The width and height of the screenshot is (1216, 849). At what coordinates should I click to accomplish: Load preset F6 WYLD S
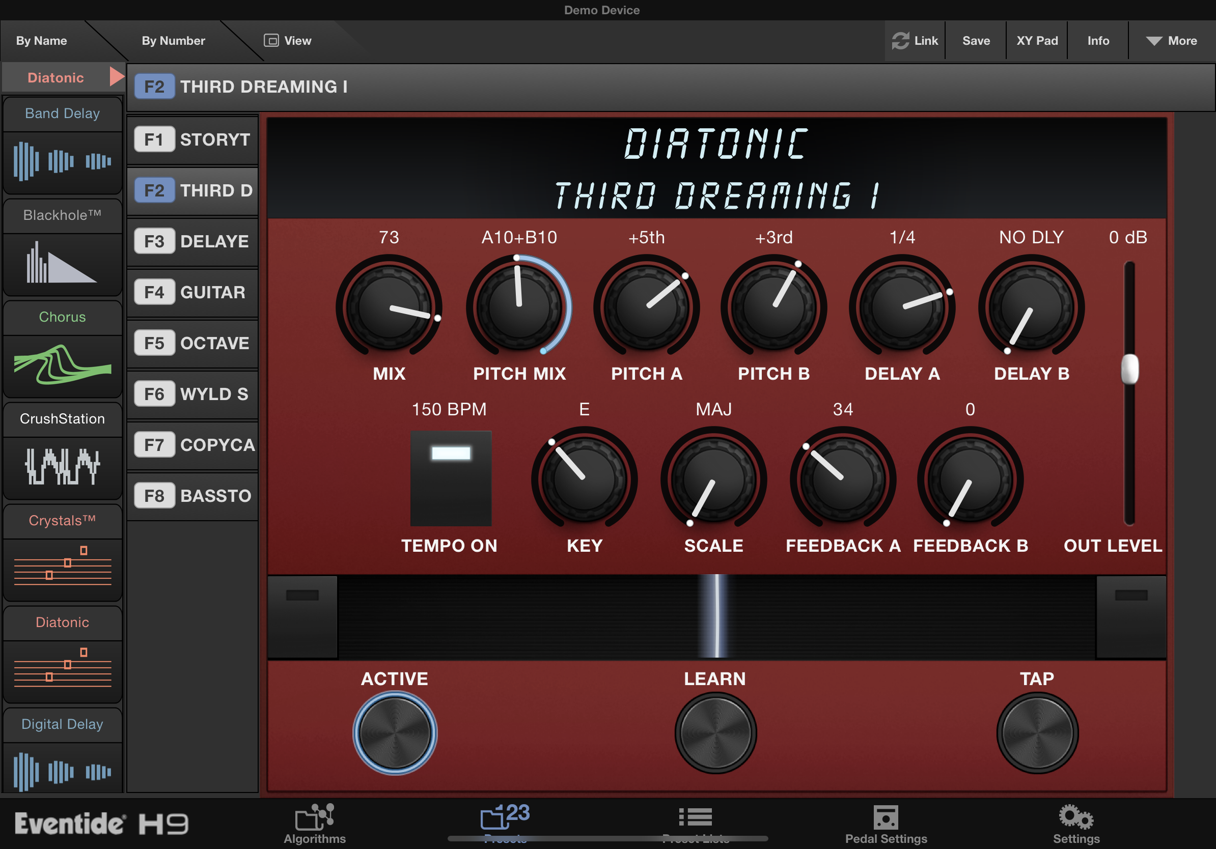pyautogui.click(x=193, y=394)
